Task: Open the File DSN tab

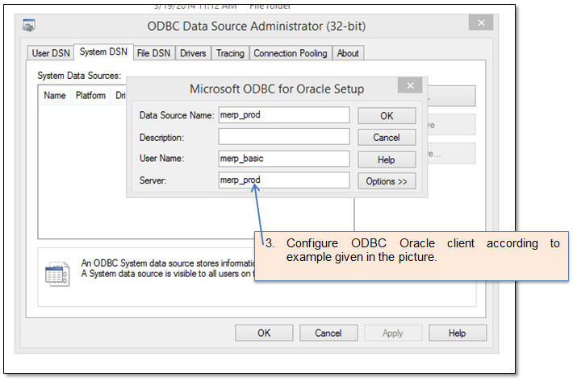Action: [x=153, y=53]
